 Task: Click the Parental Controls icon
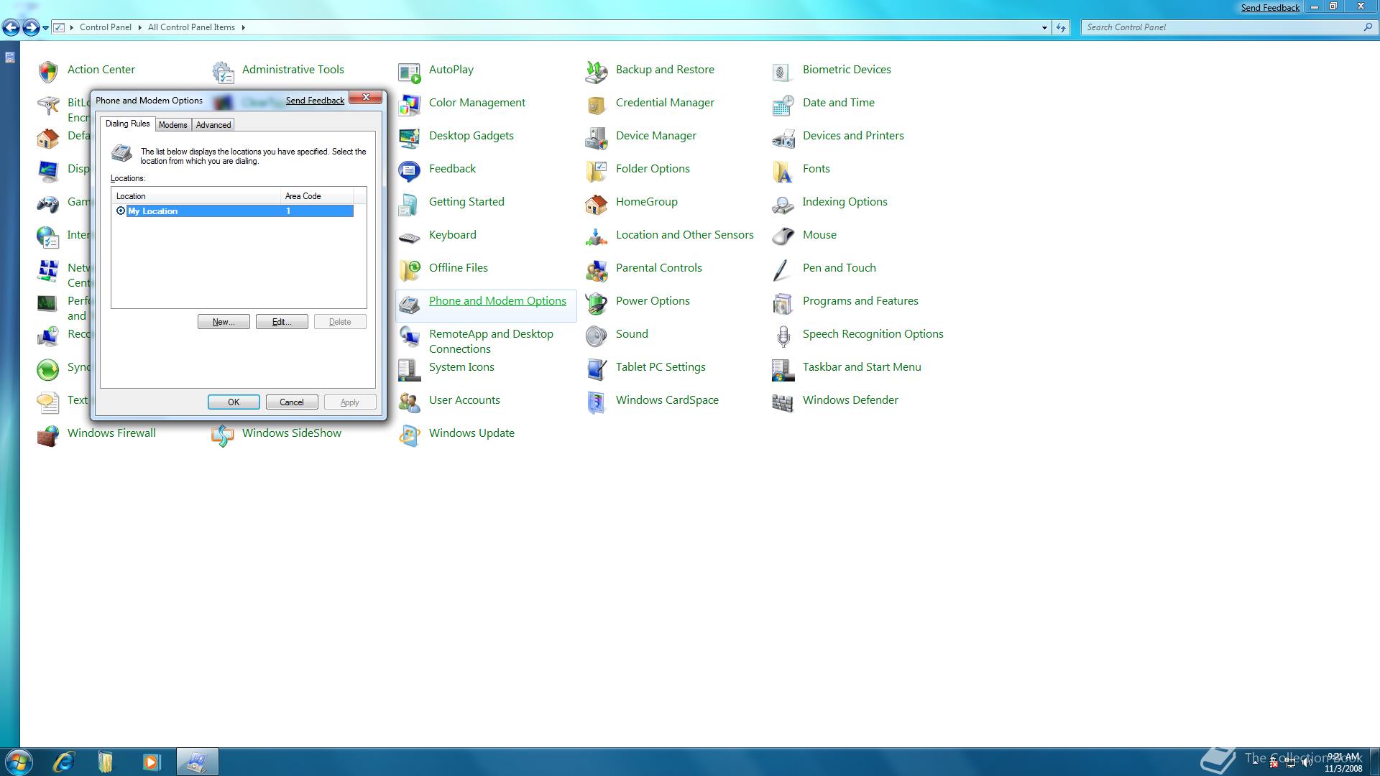pos(597,269)
